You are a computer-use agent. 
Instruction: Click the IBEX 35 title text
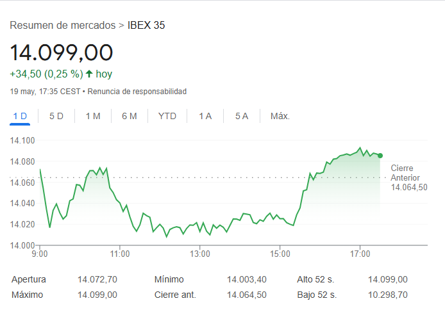[147, 26]
